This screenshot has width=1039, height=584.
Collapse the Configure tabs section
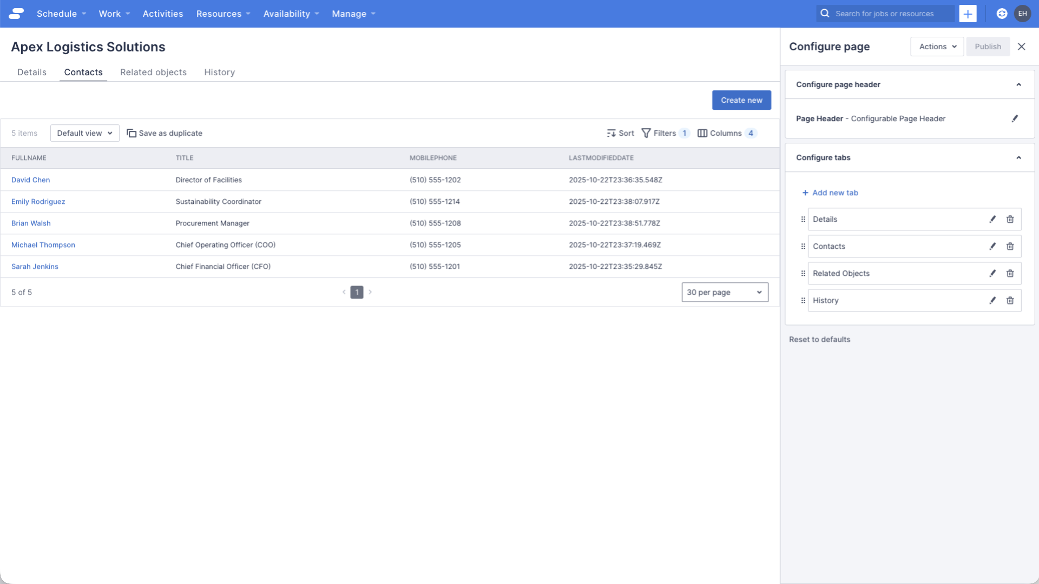(x=1018, y=157)
